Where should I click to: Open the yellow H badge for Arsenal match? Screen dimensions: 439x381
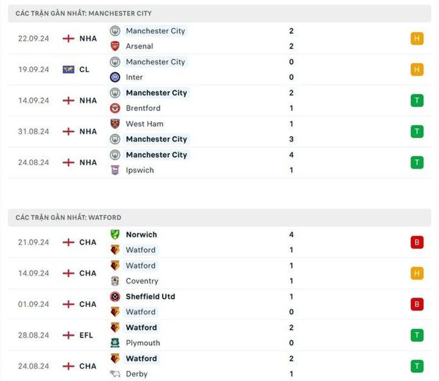[x=417, y=39]
